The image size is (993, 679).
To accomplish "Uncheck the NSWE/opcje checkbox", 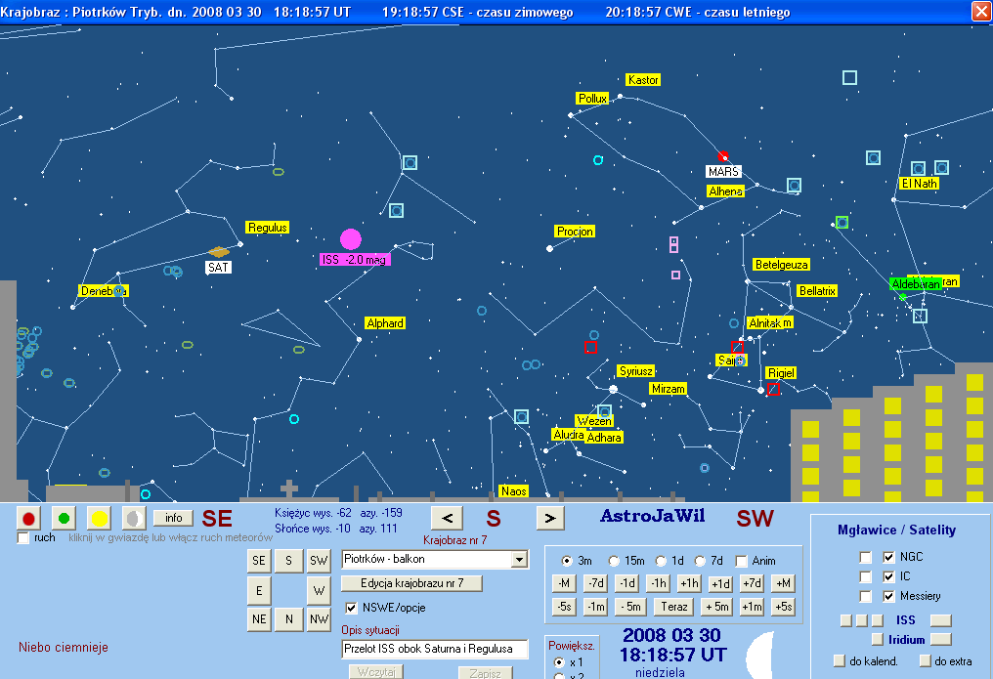I will tap(351, 608).
